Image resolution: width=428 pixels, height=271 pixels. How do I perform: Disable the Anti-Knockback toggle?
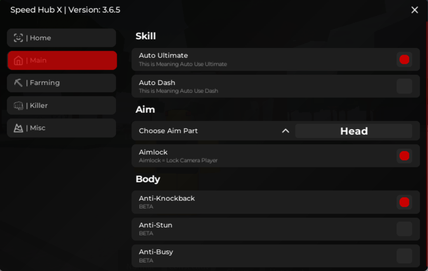tap(404, 202)
